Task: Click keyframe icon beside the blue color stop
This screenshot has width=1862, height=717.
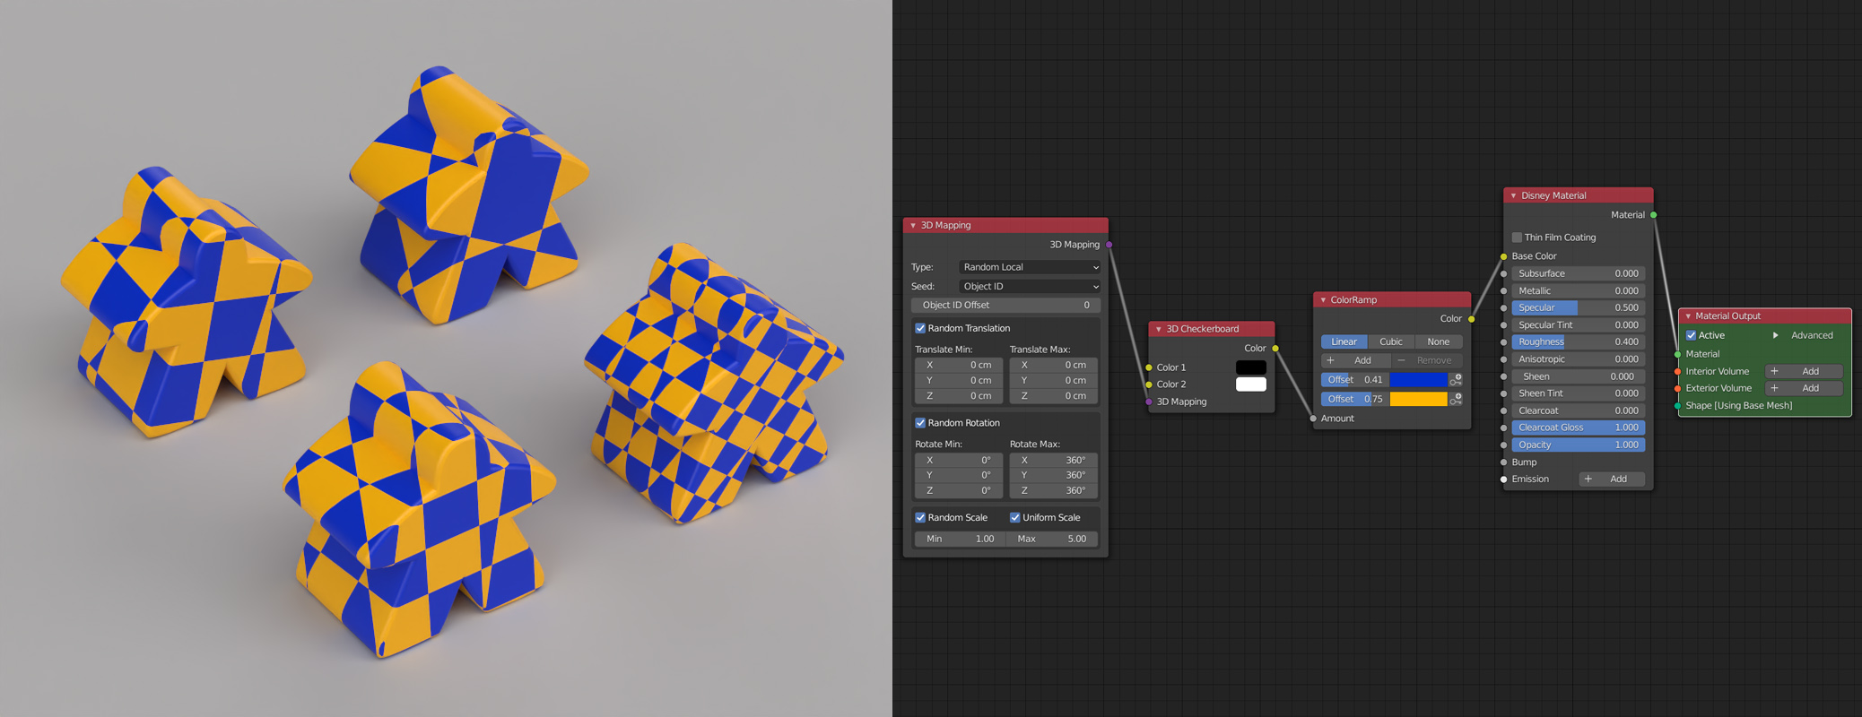Action: 1456,380
